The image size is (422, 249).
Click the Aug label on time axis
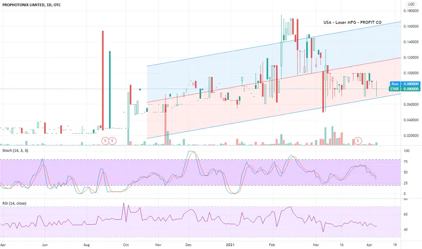pyautogui.click(x=86, y=244)
